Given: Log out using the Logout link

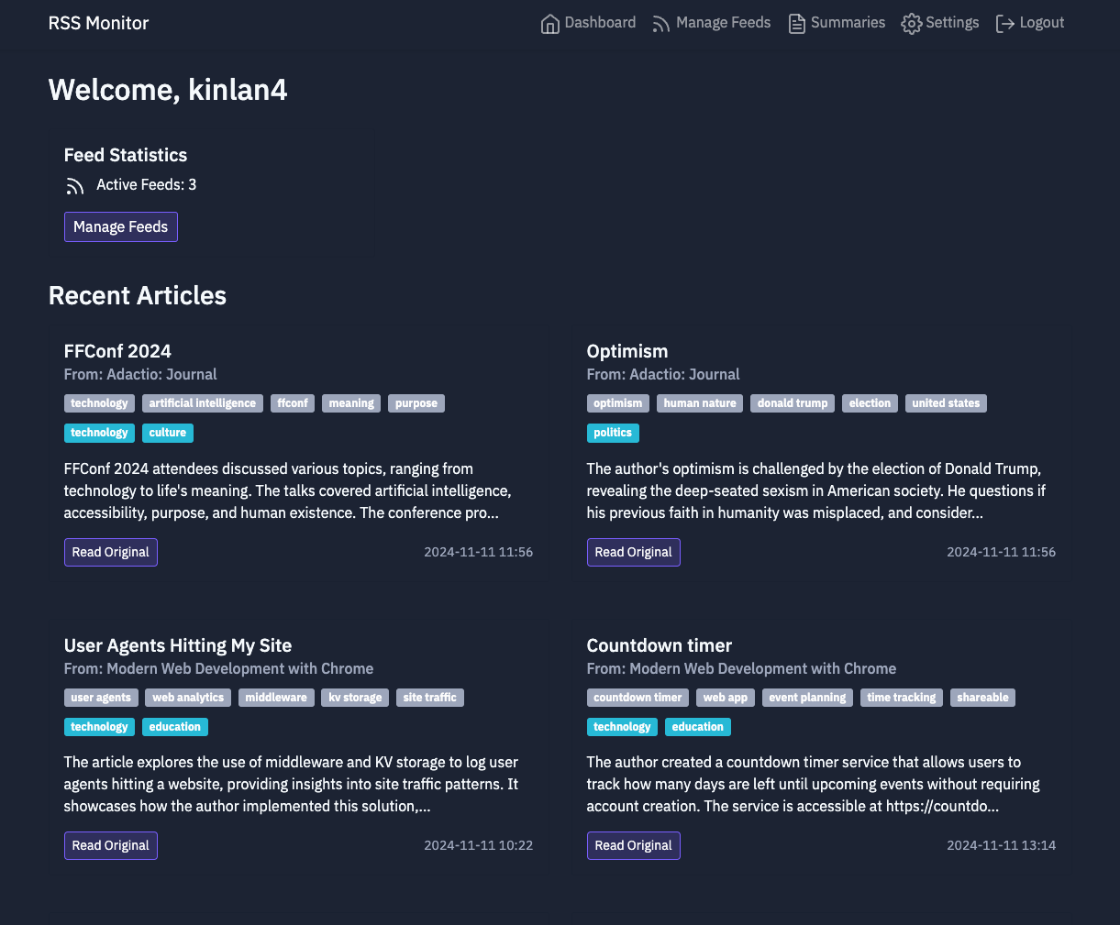Looking at the screenshot, I should [1030, 23].
